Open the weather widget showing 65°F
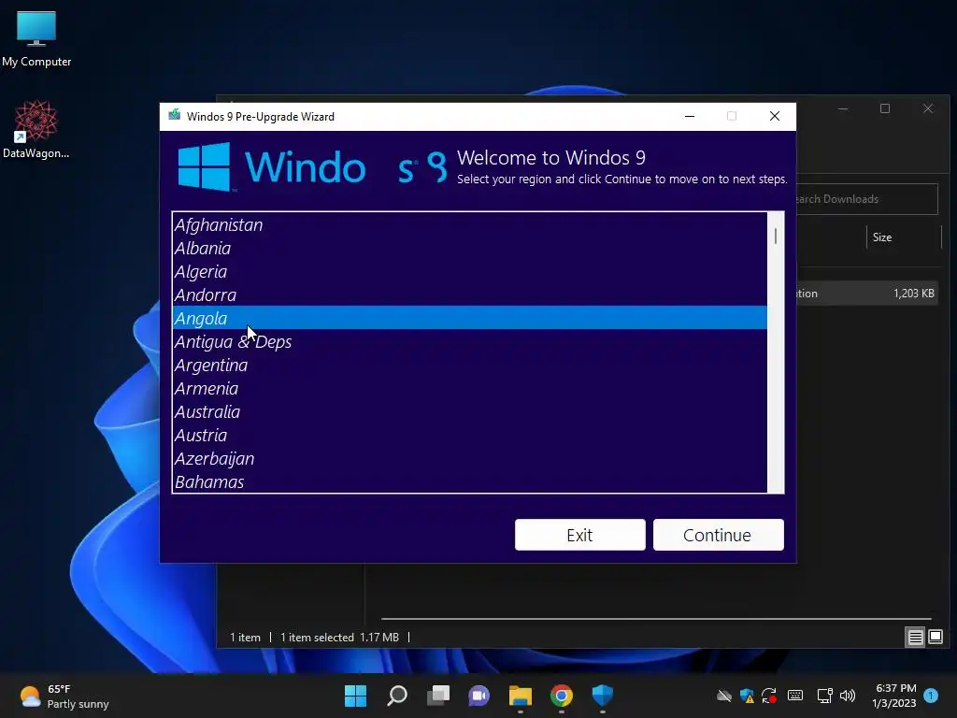The image size is (957, 718). [x=64, y=696]
